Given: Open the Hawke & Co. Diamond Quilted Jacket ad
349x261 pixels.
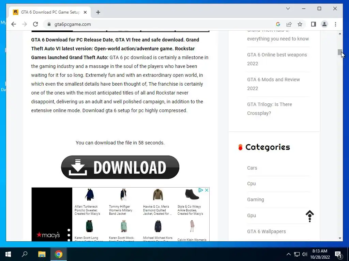Looking at the screenshot, I should coord(157,202).
